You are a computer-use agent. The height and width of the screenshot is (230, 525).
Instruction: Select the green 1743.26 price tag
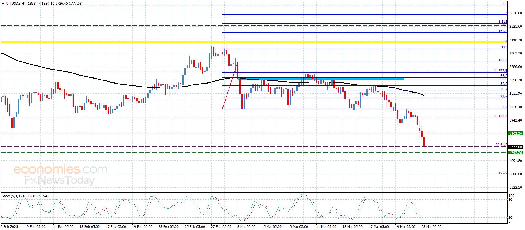tap(515, 153)
